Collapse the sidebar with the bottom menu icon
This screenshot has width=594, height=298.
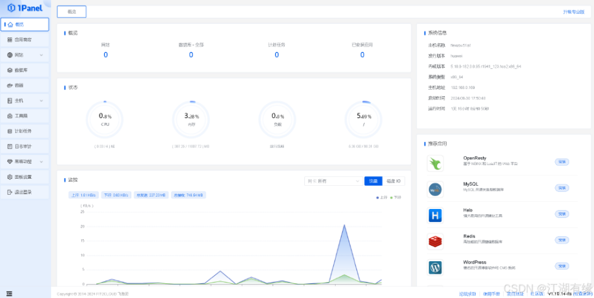[x=9, y=293]
